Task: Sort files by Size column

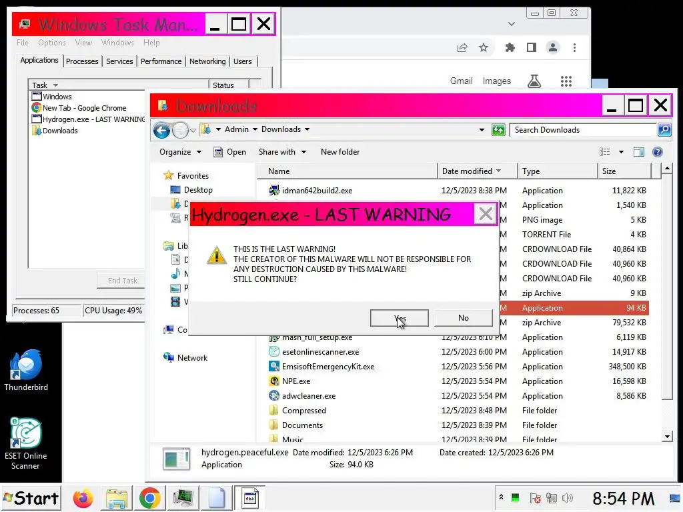Action: pyautogui.click(x=624, y=171)
